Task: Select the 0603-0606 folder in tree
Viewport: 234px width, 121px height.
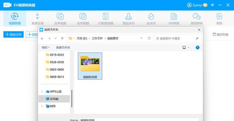Action: 55,70
